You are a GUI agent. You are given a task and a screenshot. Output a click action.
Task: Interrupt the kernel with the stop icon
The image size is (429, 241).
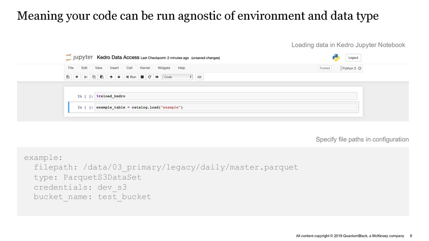pyautogui.click(x=142, y=77)
